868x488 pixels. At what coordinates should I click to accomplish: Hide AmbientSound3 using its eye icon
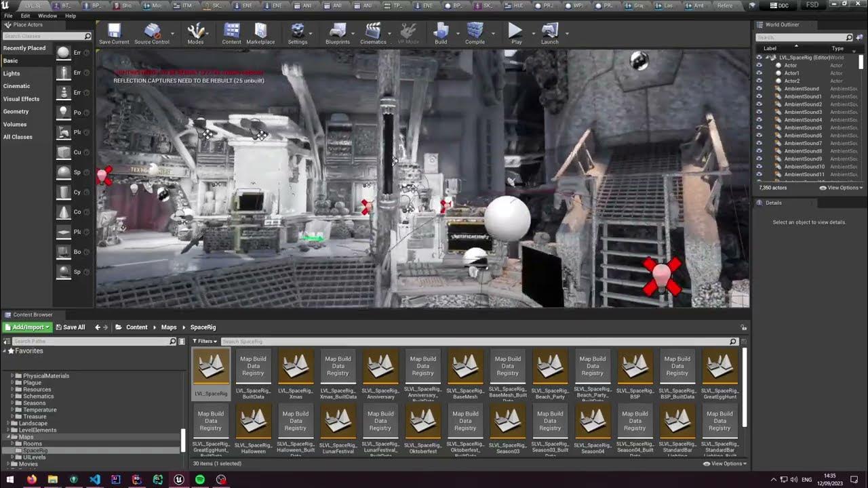tap(759, 113)
